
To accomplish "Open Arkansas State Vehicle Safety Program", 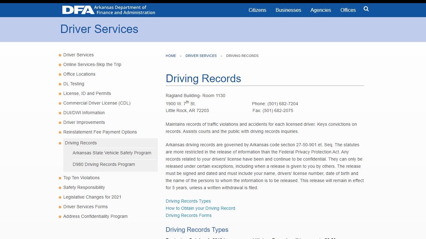I will pyautogui.click(x=112, y=153).
